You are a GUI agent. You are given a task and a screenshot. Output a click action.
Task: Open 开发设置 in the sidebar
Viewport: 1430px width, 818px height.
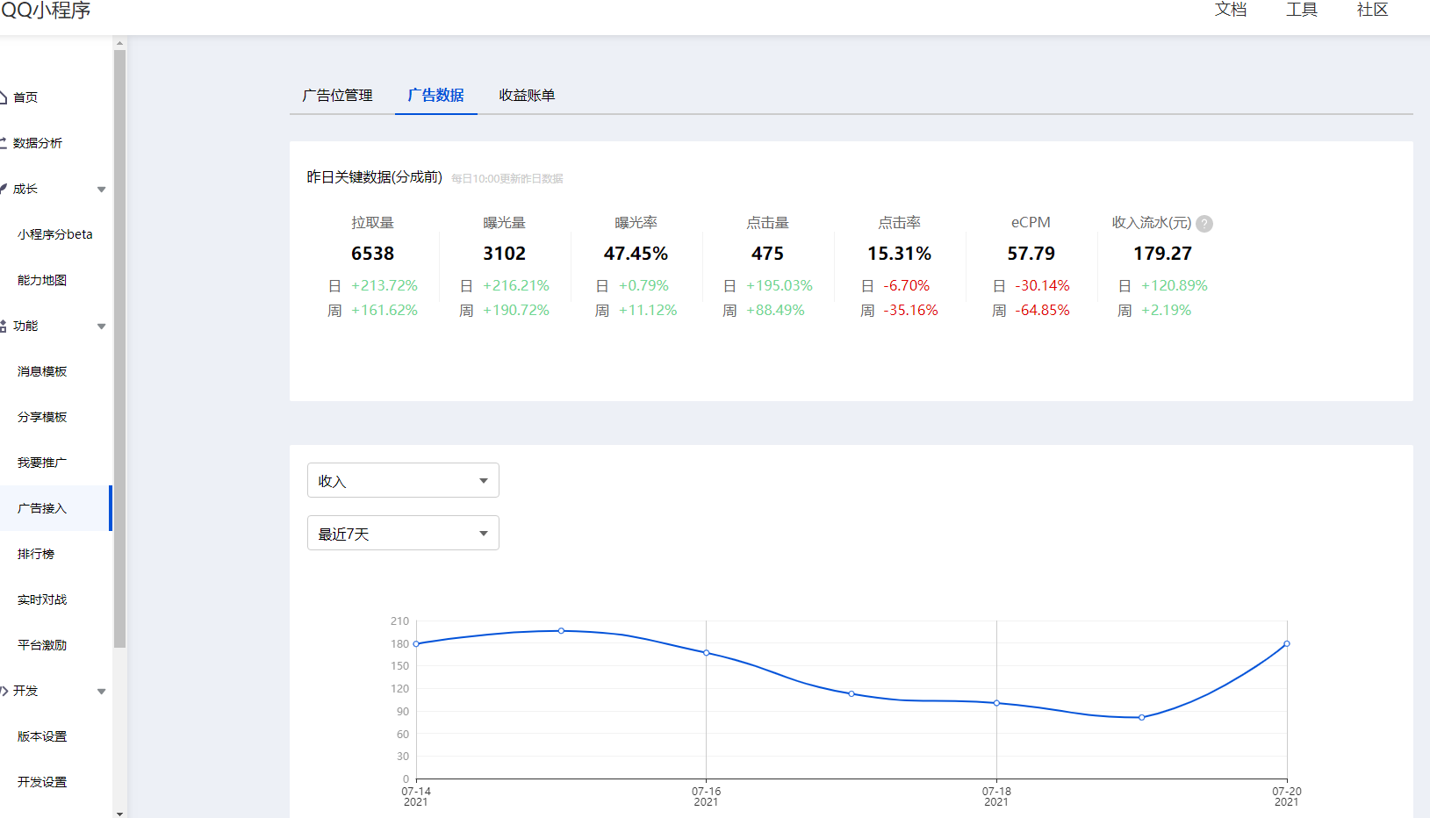(42, 782)
